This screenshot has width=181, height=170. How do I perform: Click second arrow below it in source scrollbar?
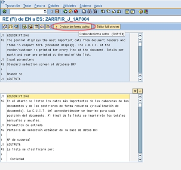click(x=140, y=39)
